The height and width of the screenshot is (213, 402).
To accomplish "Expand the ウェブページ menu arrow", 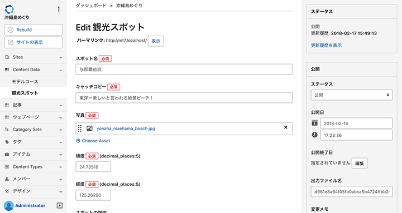I will coord(61,118).
